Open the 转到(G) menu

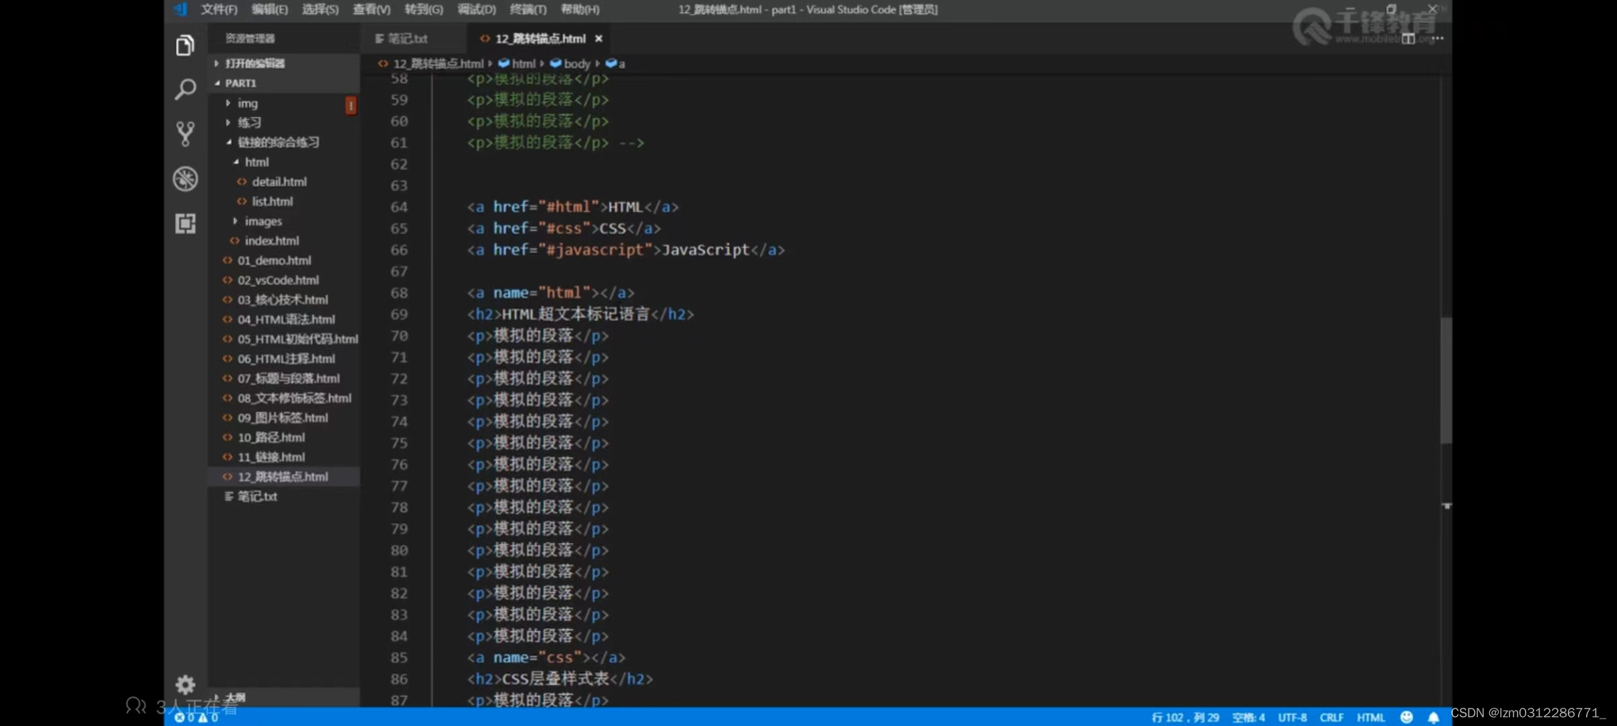[424, 9]
